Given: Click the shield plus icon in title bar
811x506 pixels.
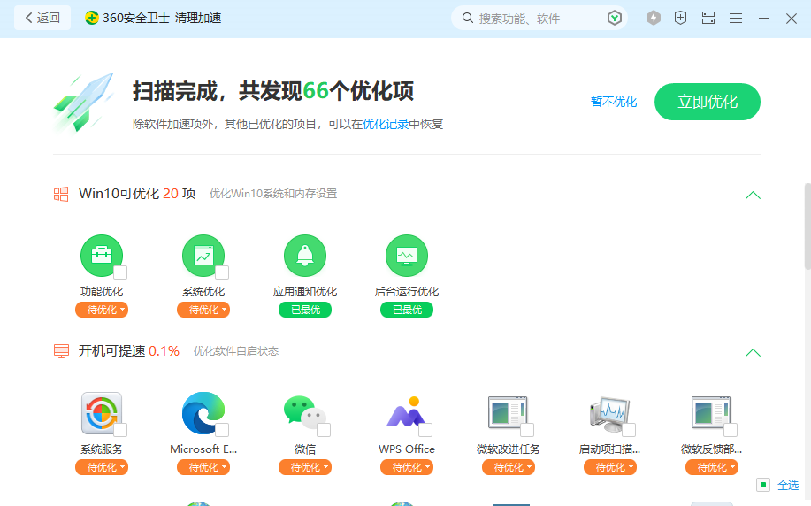Looking at the screenshot, I should tap(681, 18).
